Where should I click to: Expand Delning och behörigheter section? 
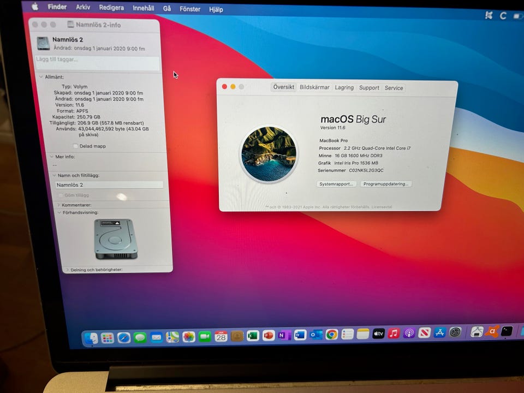(67, 270)
